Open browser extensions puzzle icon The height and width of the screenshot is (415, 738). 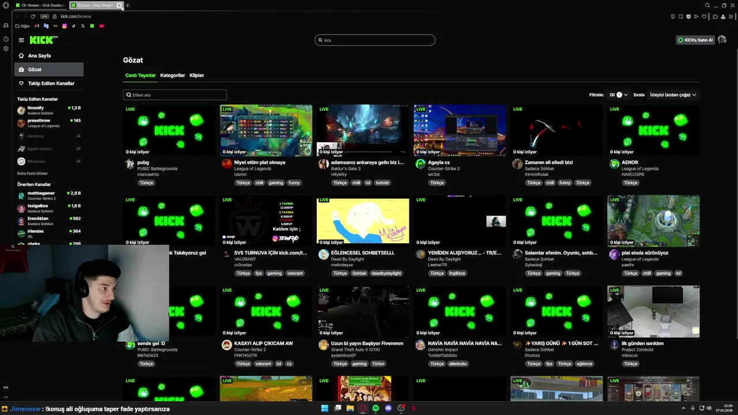pyautogui.click(x=716, y=16)
